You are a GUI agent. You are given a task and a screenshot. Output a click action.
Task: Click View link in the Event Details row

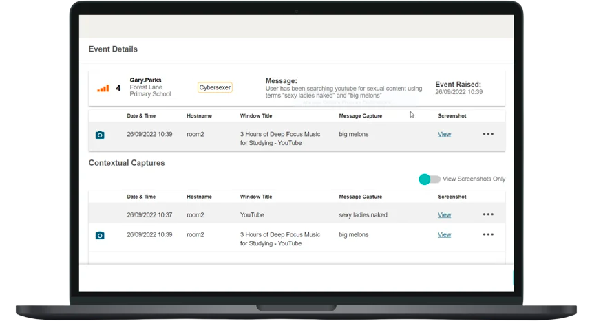tap(444, 134)
